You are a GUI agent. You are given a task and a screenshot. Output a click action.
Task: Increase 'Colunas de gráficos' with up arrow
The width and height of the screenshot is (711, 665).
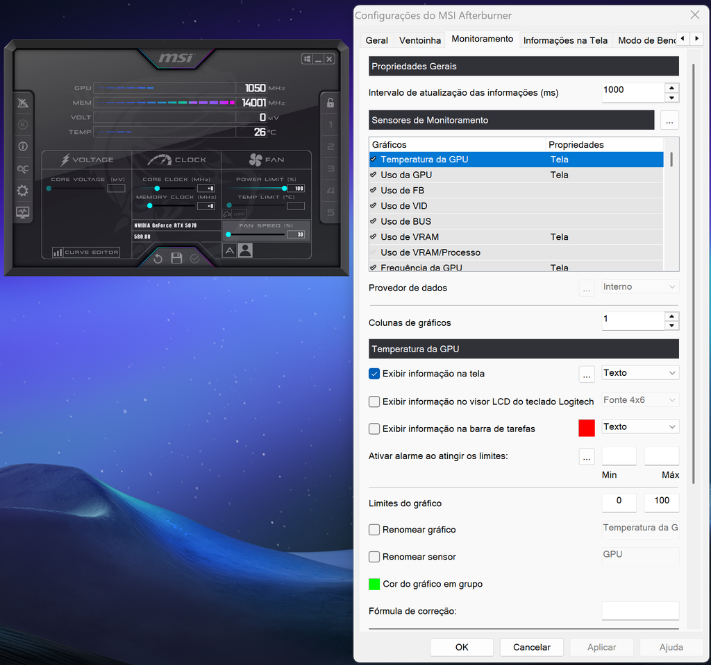click(x=671, y=316)
